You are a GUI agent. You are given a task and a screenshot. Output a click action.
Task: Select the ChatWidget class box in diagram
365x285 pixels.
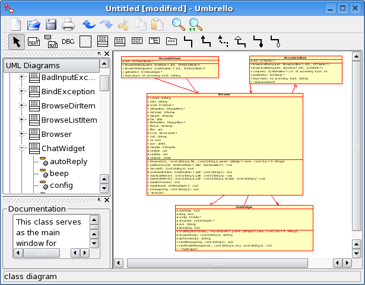point(244,228)
